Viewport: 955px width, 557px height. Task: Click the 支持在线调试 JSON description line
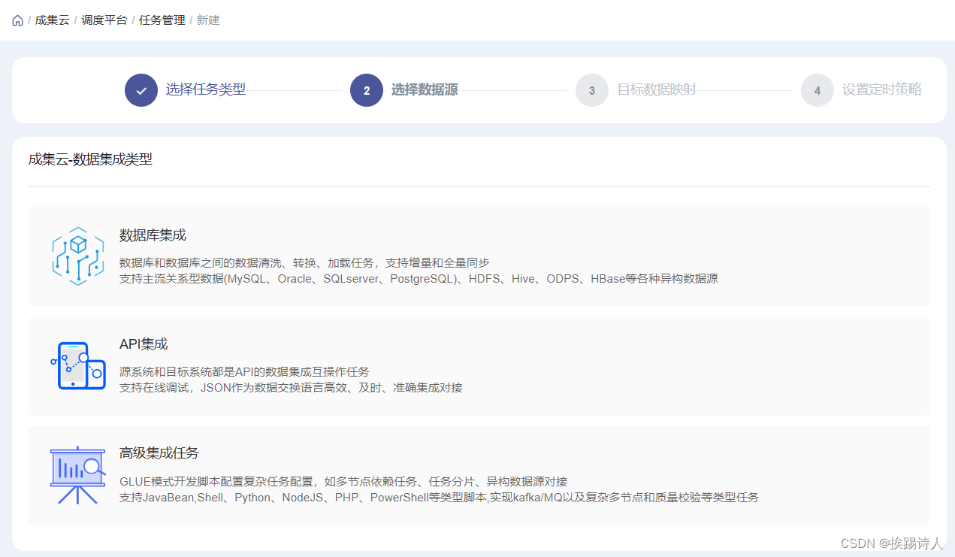291,387
